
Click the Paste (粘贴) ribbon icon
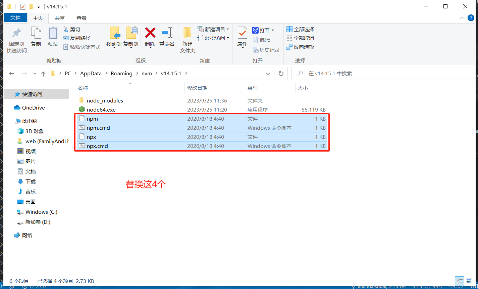tap(53, 33)
